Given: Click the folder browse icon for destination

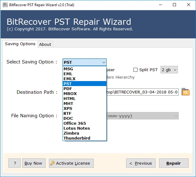Looking at the screenshot, I should point(186,92).
